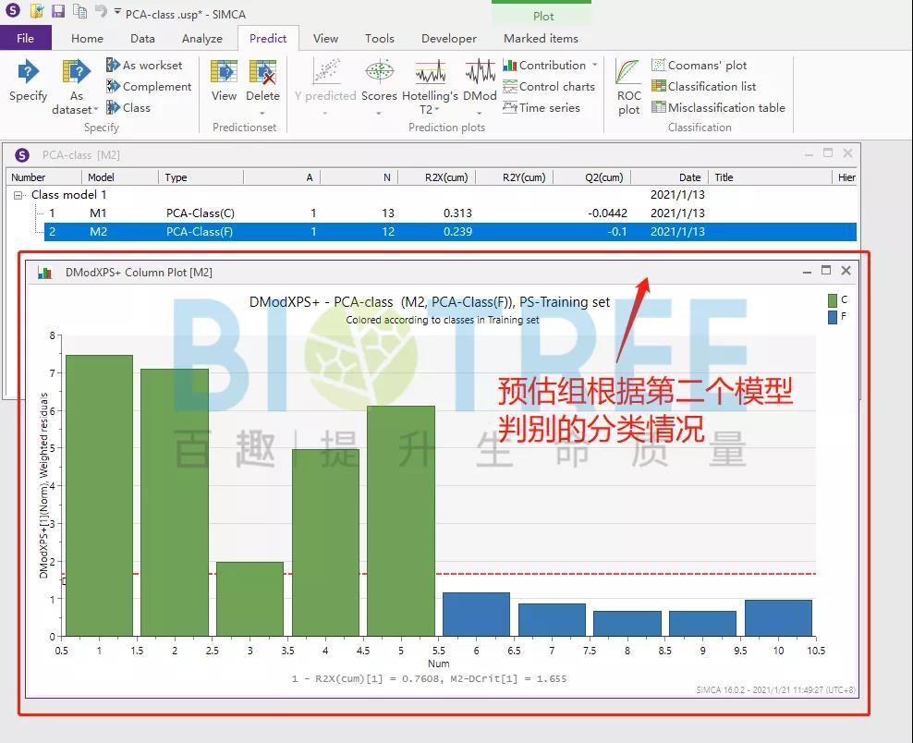Viewport: 913px width, 743px height.
Task: Open the Contribution dropdown arrow
Action: pyautogui.click(x=592, y=65)
